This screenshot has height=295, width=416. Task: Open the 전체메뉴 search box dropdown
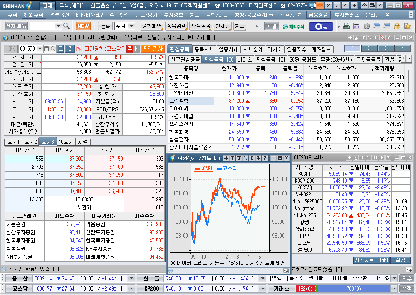click(x=59, y=26)
